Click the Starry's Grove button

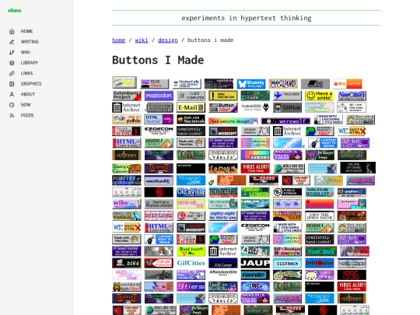click(127, 168)
